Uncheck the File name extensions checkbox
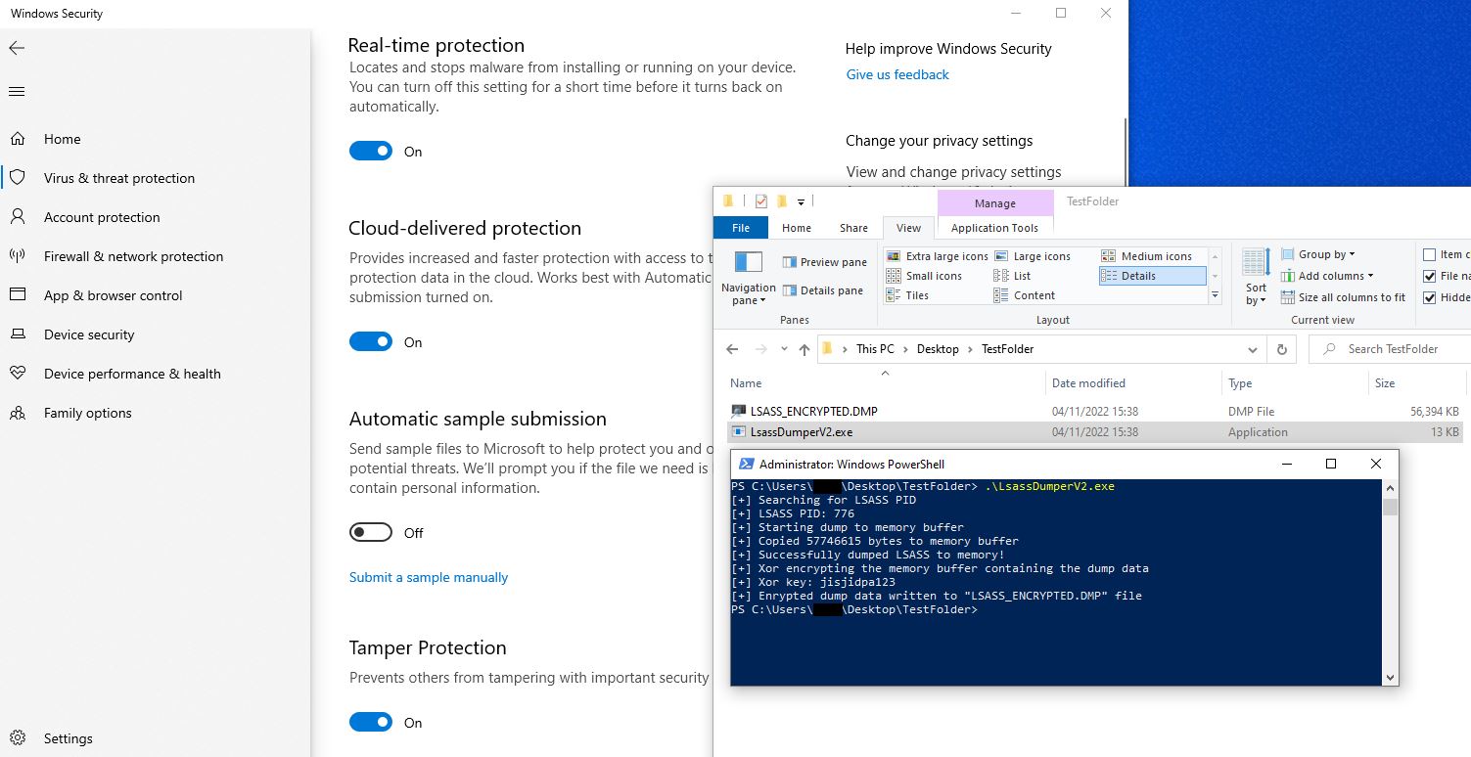The height and width of the screenshot is (757, 1471). tap(1430, 276)
